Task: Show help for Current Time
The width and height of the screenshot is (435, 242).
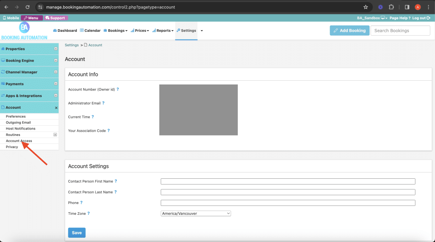Action: [x=93, y=117]
